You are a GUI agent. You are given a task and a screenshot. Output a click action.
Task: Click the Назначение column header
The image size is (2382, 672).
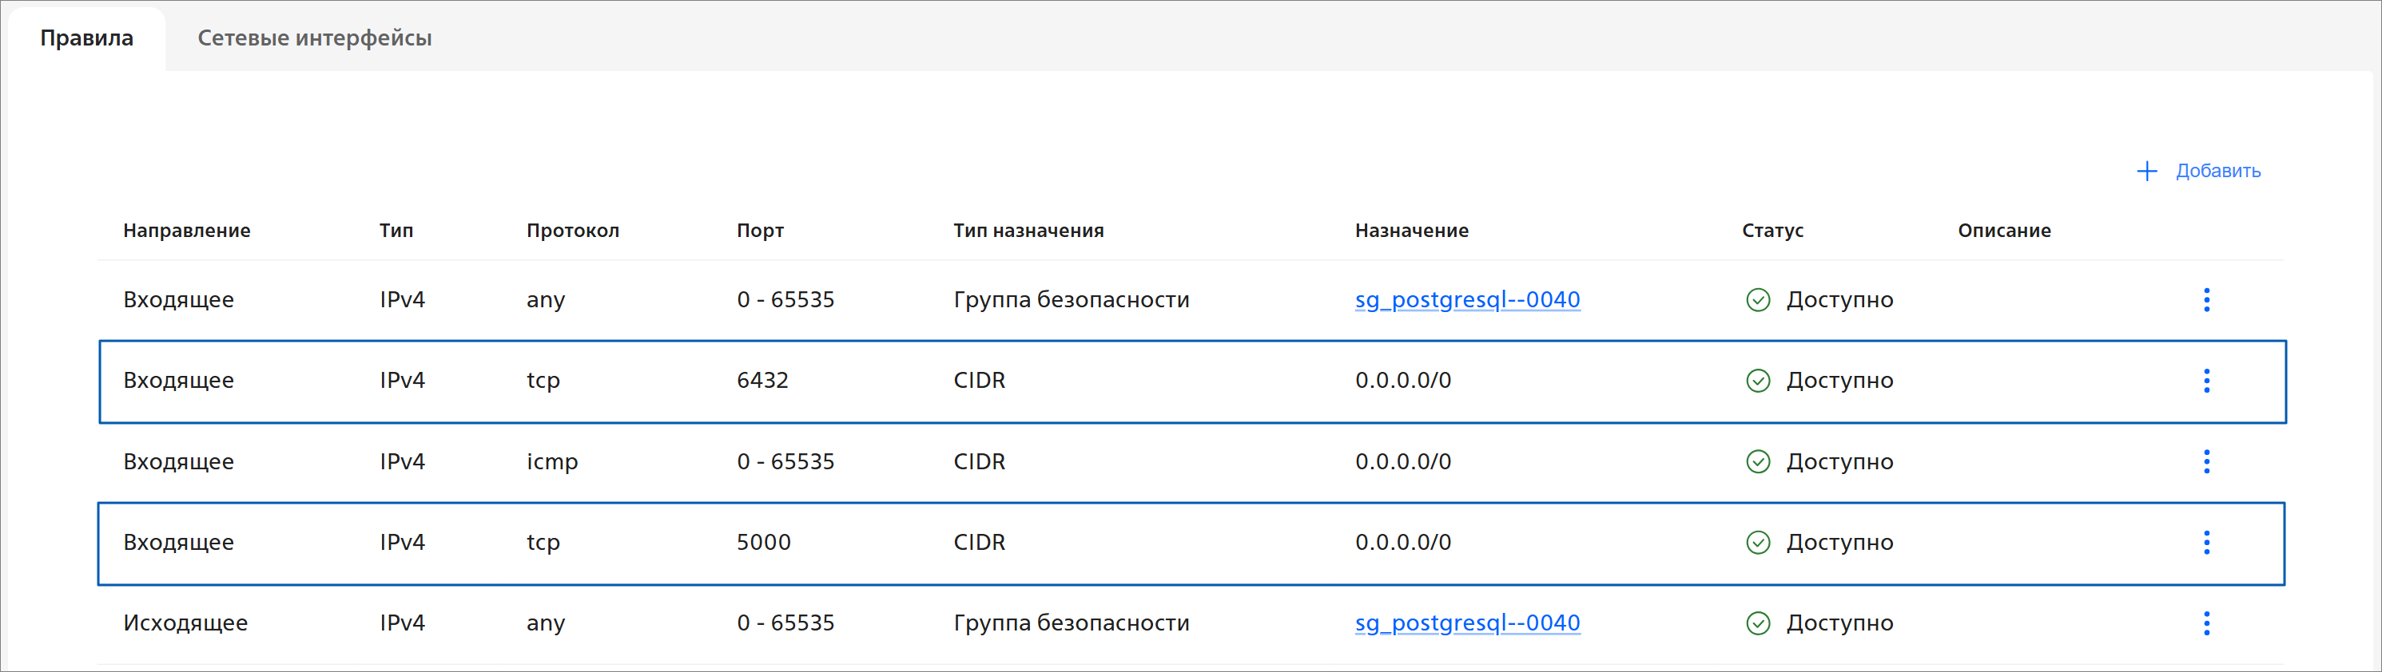tap(1411, 231)
